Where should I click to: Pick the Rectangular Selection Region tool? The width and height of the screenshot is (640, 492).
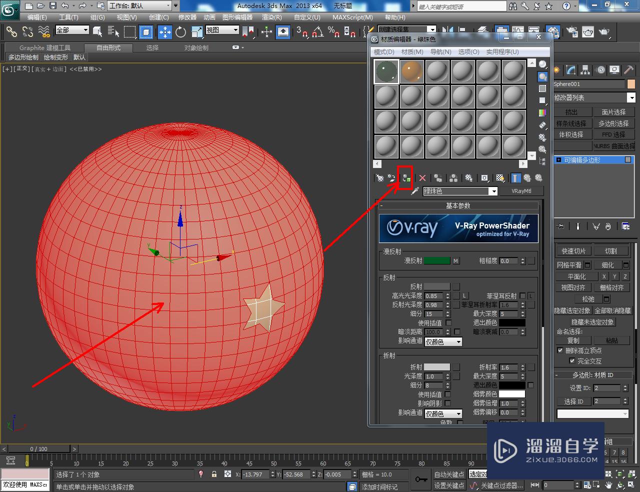pos(130,32)
